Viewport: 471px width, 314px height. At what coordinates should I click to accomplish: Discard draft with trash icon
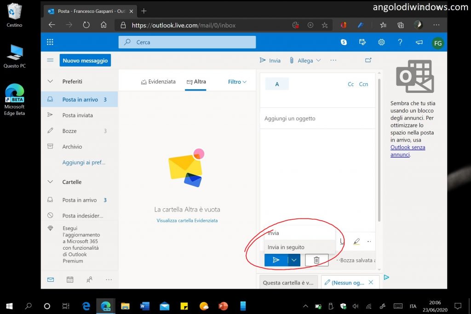point(316,260)
